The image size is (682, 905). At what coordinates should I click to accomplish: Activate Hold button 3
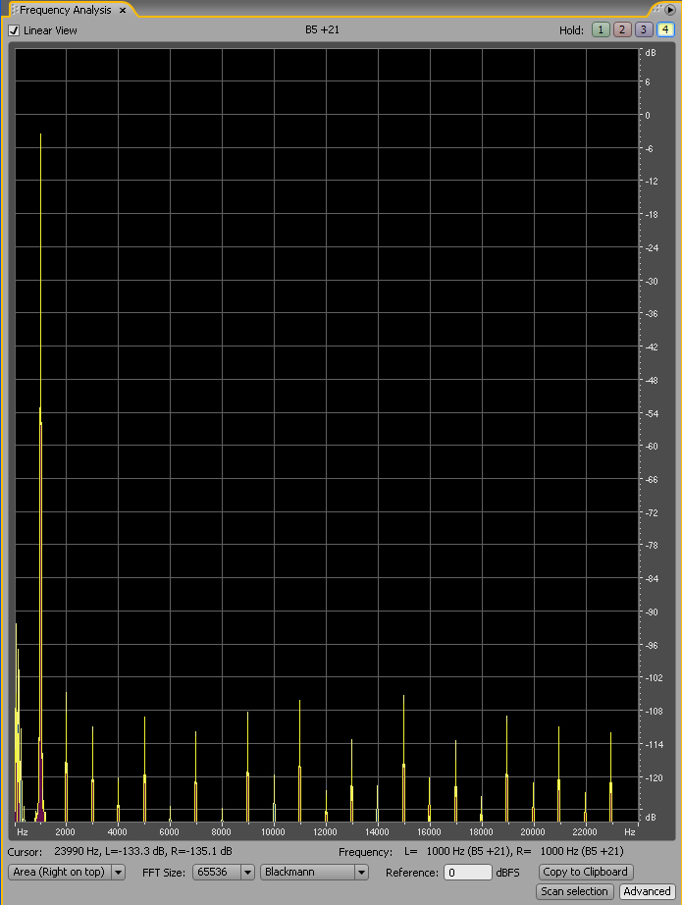[x=644, y=29]
